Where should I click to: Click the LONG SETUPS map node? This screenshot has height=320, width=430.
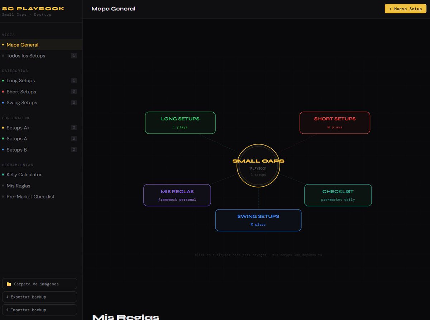click(x=180, y=123)
